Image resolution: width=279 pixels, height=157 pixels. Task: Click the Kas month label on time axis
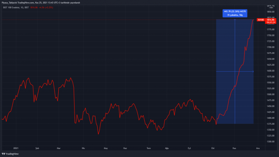point(234,148)
